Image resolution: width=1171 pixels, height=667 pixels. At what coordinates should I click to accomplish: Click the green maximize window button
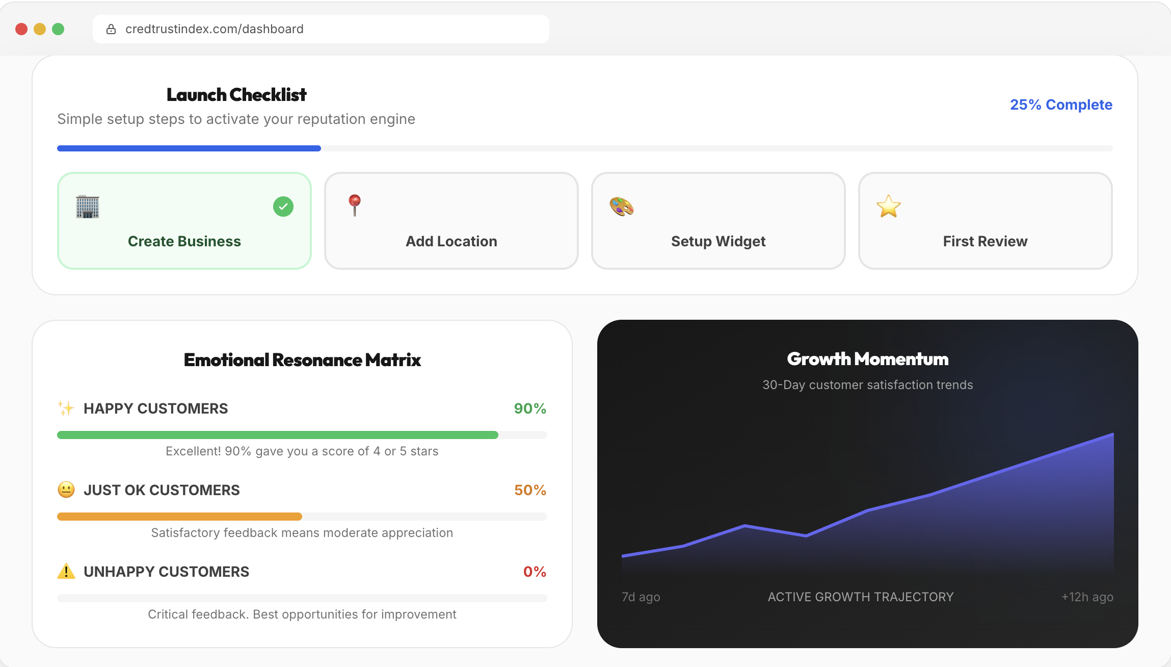coord(58,29)
